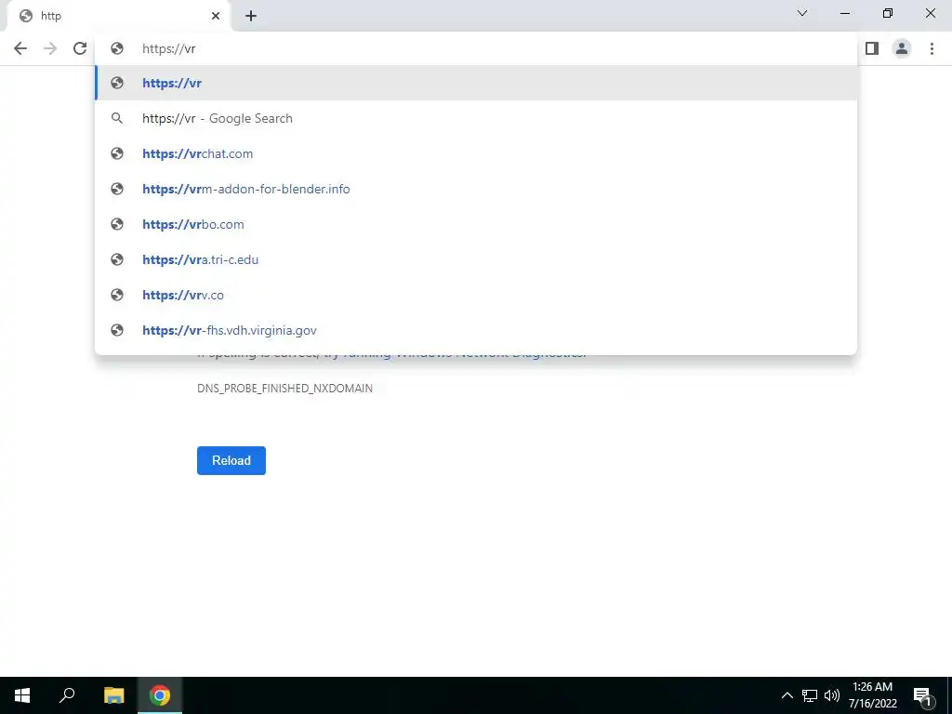Open a new tab with the plus button
952x714 pixels.
coord(251,16)
